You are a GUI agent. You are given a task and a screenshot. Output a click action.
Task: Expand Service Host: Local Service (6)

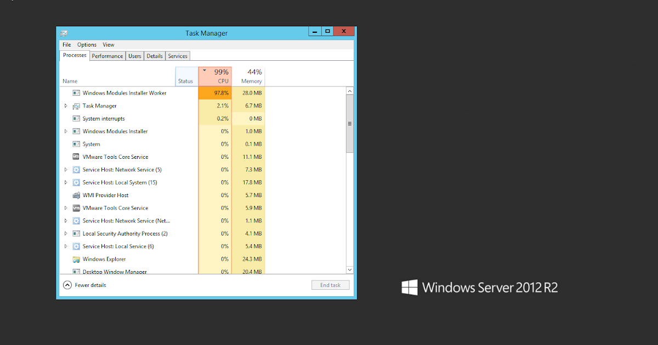[66, 246]
